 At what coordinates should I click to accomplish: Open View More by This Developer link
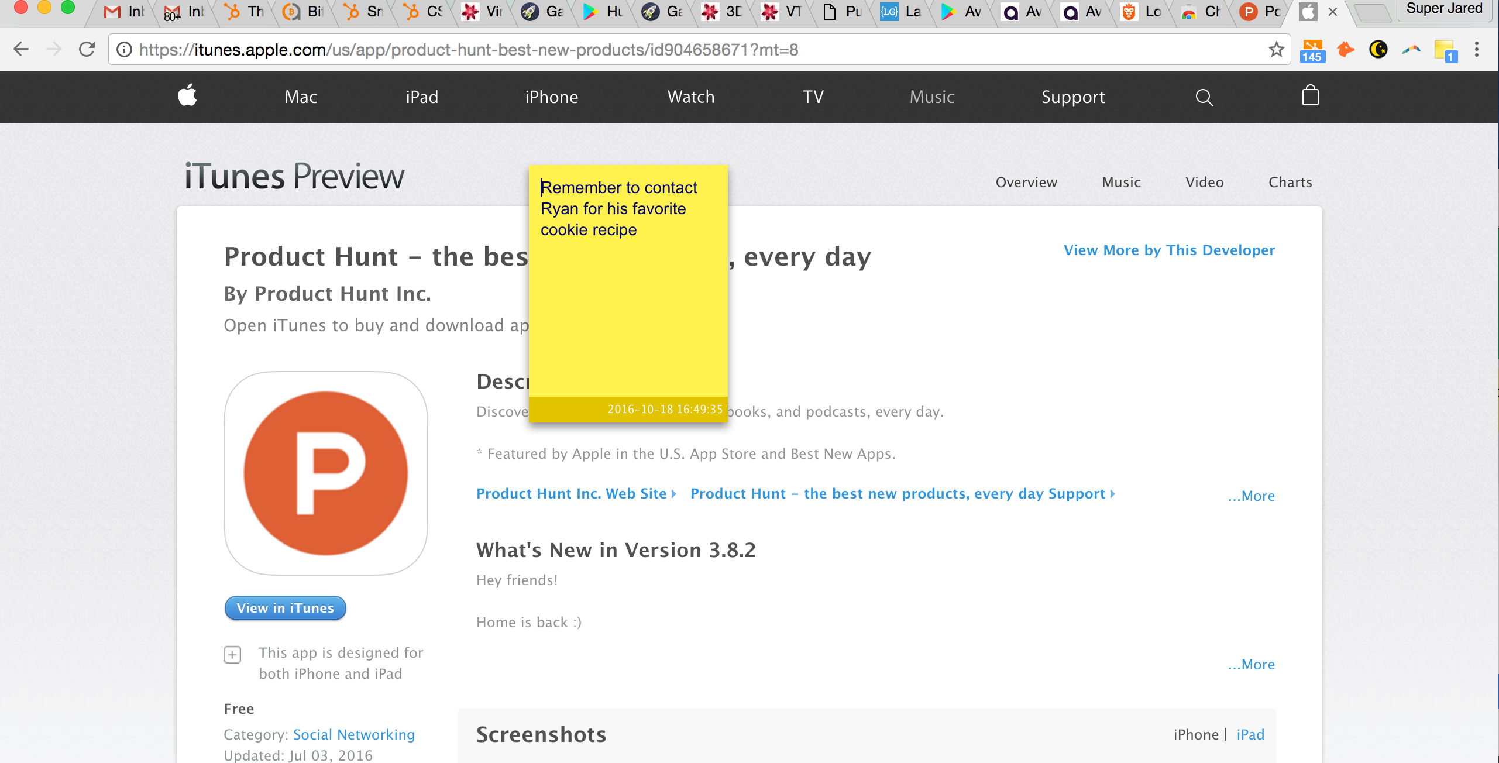click(1168, 250)
